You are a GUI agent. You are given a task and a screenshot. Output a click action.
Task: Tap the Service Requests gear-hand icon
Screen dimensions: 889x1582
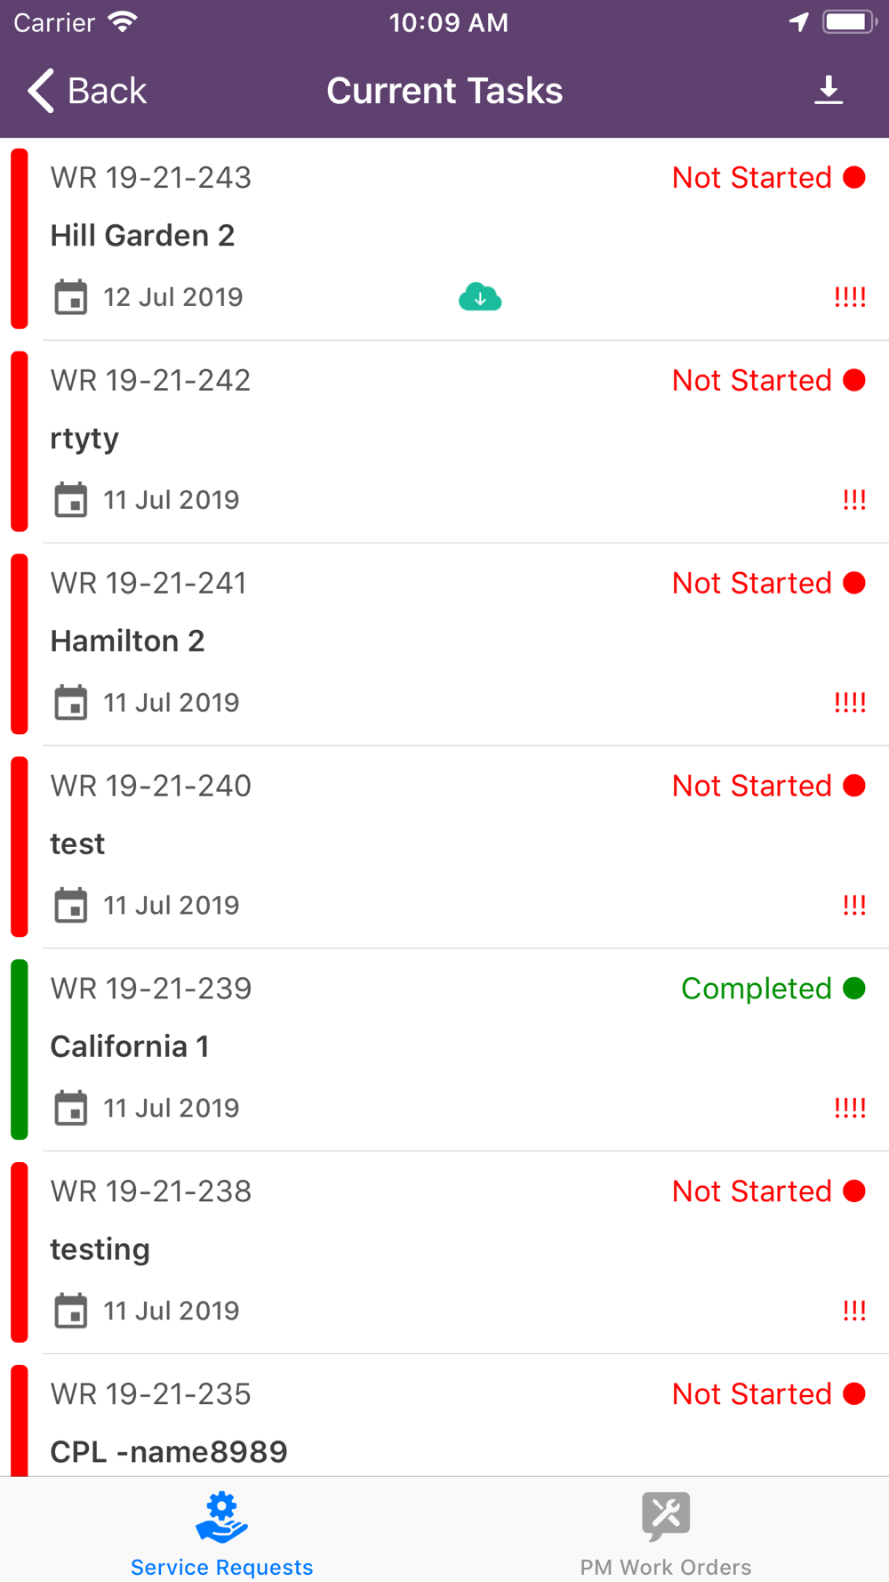tap(221, 1518)
